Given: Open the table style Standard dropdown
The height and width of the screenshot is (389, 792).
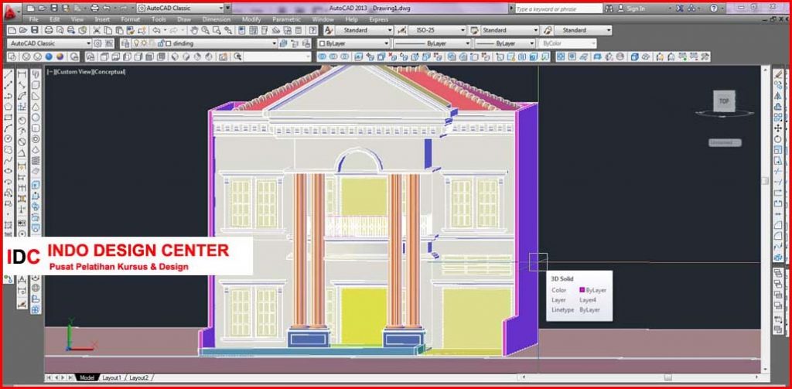Looking at the screenshot, I should (x=510, y=30).
